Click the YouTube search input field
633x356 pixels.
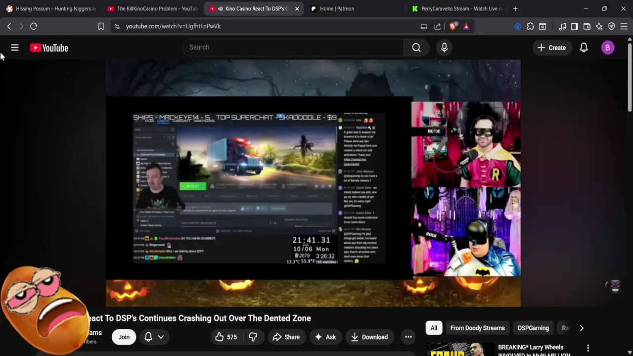[x=293, y=47]
